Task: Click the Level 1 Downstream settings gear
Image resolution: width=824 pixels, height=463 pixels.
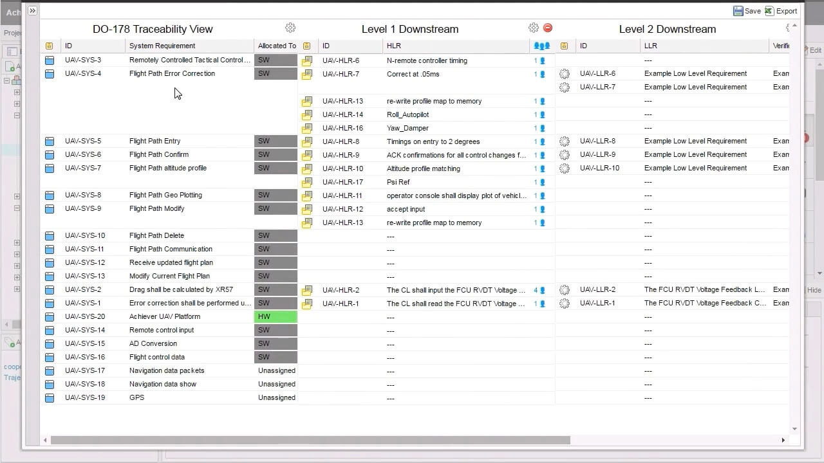Action: point(533,28)
